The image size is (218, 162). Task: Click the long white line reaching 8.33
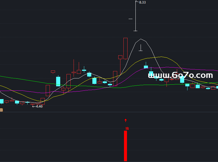(135, 16)
